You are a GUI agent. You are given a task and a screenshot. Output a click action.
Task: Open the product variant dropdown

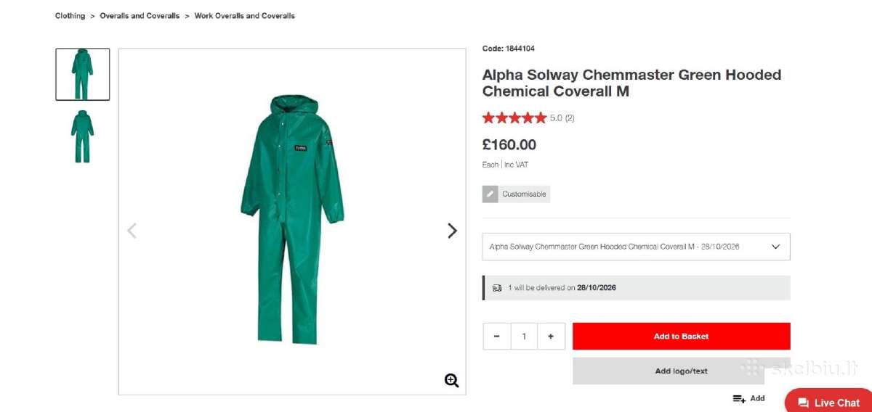click(636, 247)
